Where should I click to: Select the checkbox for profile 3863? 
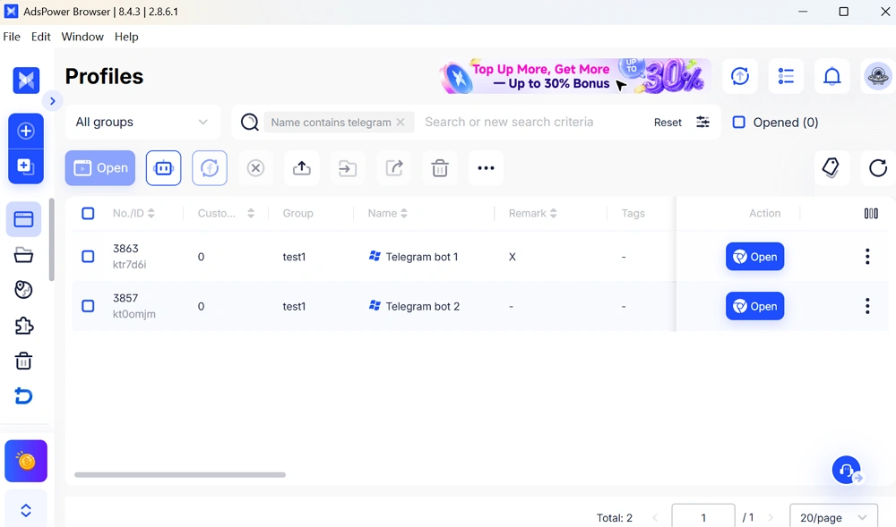tap(88, 257)
